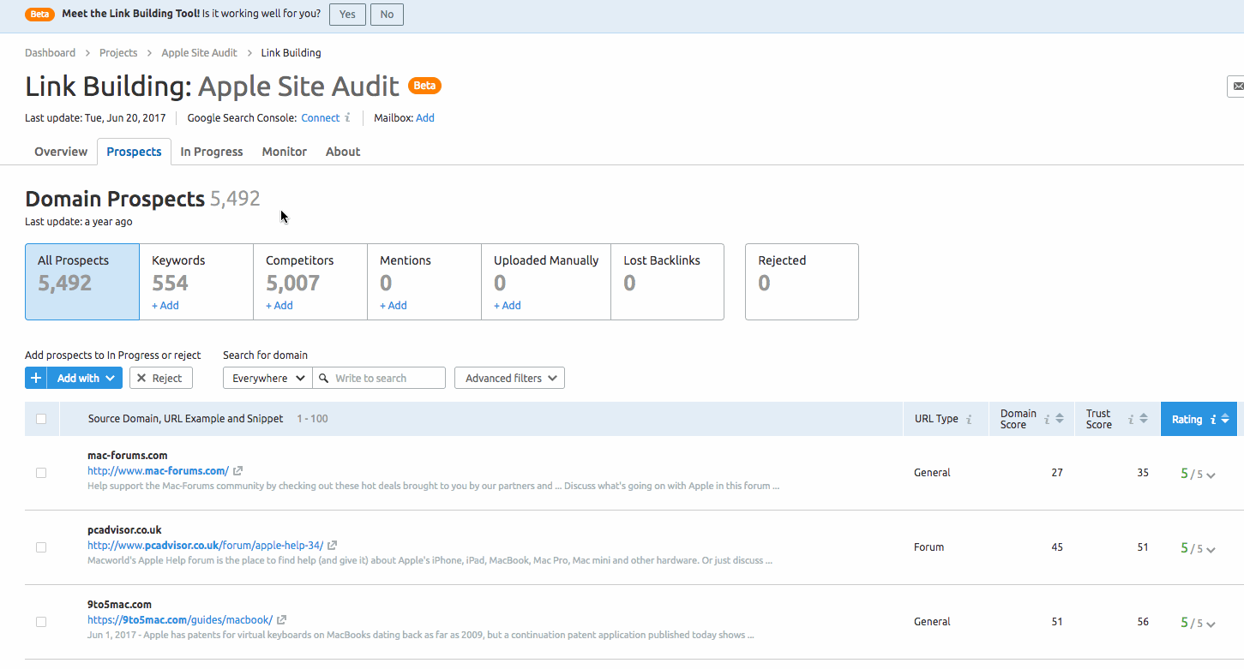
Task: Expand the Advanced filters dropdown
Action: pos(509,377)
